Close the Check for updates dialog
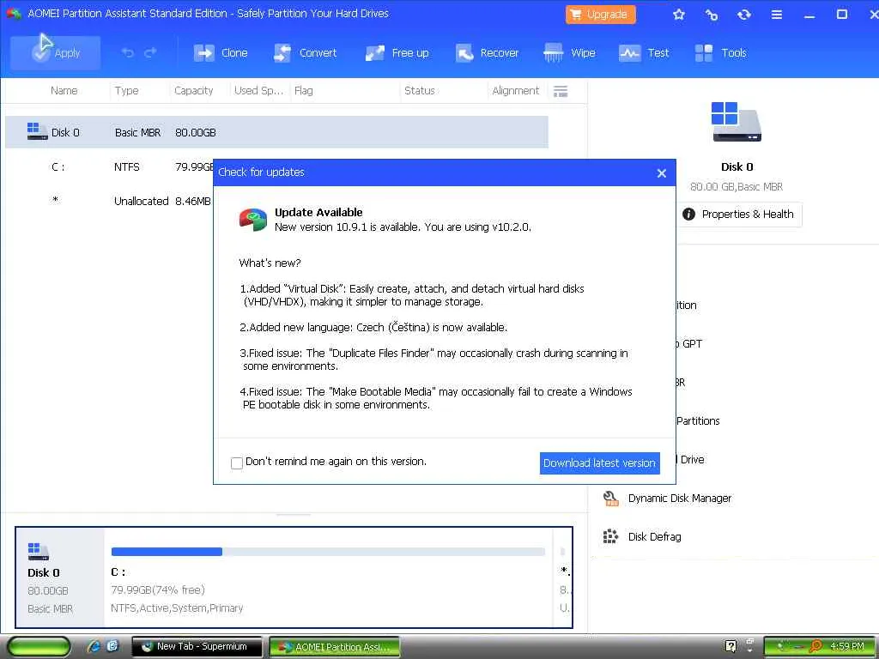The image size is (879, 659). click(x=662, y=173)
